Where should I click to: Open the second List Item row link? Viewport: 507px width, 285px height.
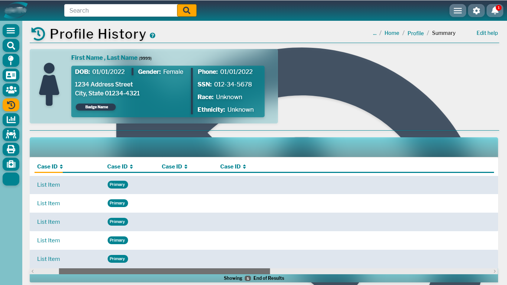[x=48, y=203]
